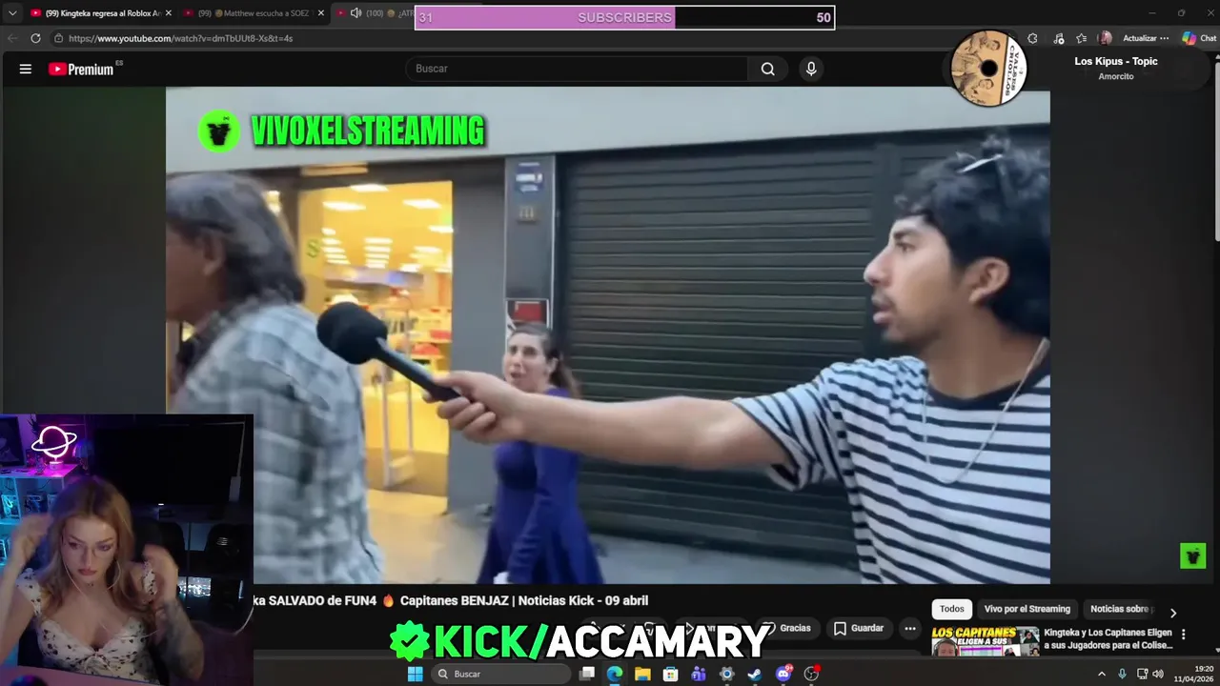Image resolution: width=1220 pixels, height=686 pixels.
Task: Open Los Capitanes recommended video thumbnail
Action: (985, 640)
